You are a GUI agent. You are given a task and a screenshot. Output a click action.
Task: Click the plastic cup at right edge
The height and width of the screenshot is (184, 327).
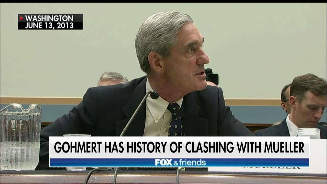point(309,133)
